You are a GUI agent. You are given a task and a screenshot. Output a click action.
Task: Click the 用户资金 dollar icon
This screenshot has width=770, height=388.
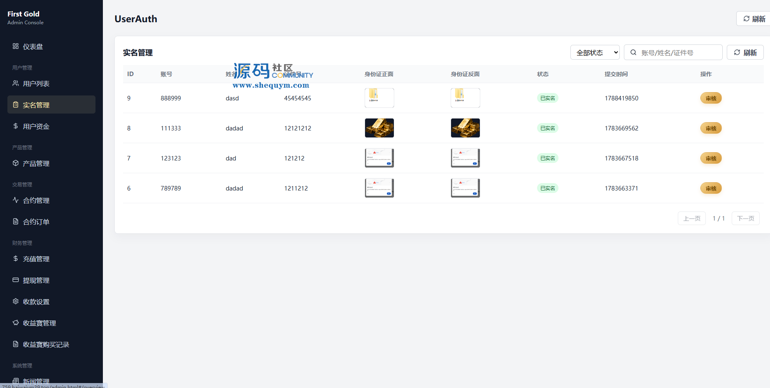pyautogui.click(x=16, y=126)
